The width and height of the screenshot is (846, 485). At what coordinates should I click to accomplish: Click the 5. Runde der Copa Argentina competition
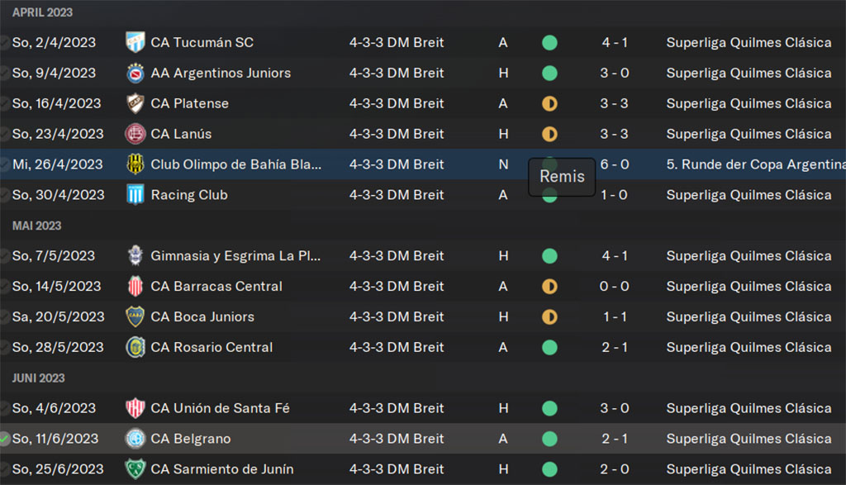[x=756, y=164]
